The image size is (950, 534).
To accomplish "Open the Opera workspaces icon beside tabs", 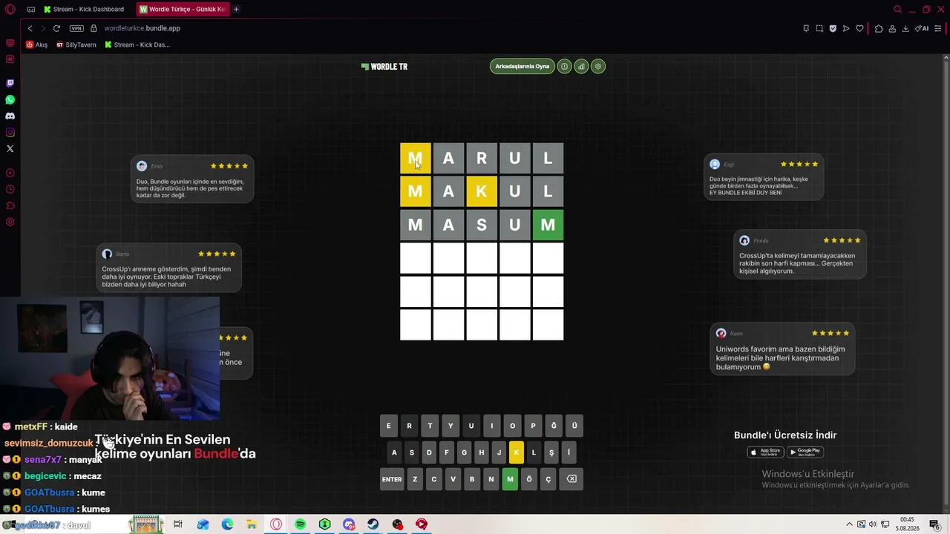I will click(x=31, y=9).
